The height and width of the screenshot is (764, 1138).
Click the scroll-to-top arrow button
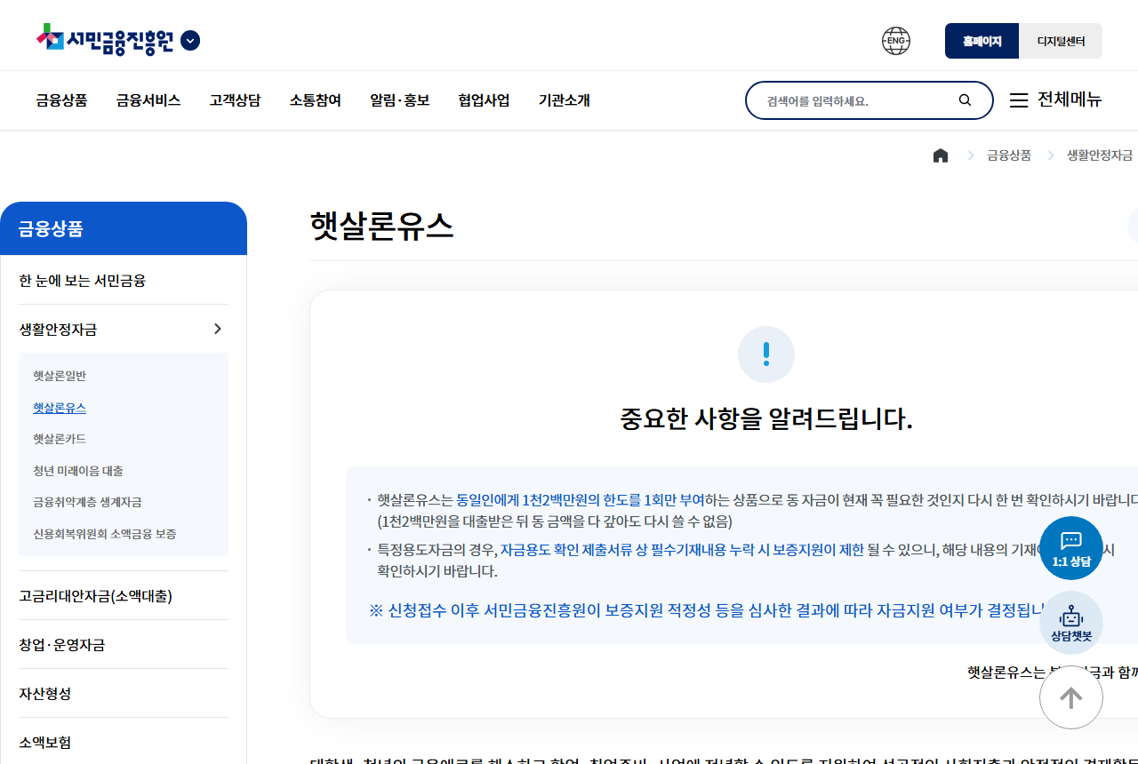pos(1071,697)
